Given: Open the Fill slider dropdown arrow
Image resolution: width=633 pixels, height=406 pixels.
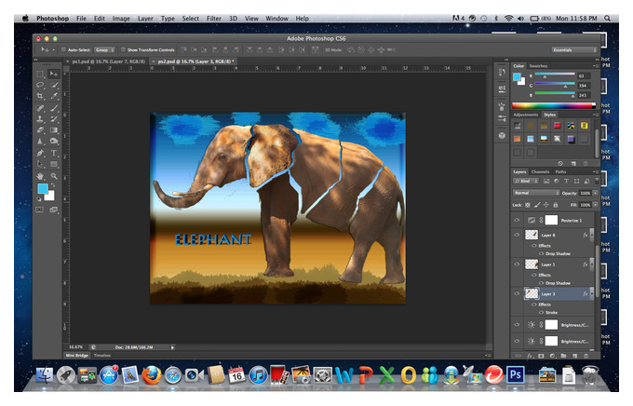Looking at the screenshot, I should 595,205.
